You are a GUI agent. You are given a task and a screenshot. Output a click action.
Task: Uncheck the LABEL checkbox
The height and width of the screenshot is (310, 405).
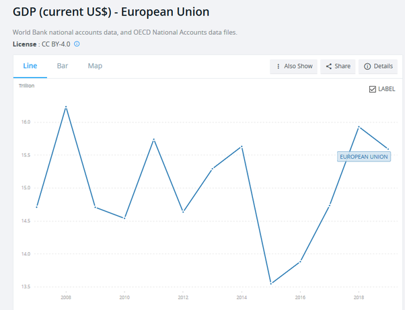[373, 89]
